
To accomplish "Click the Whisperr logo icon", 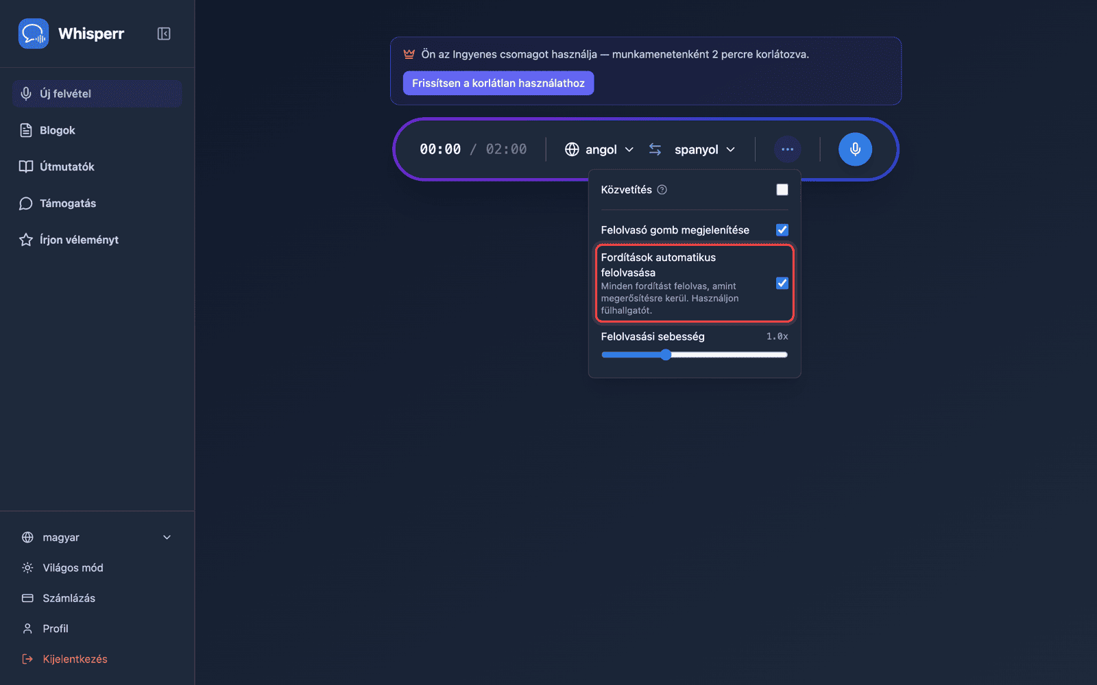I will coord(34,34).
